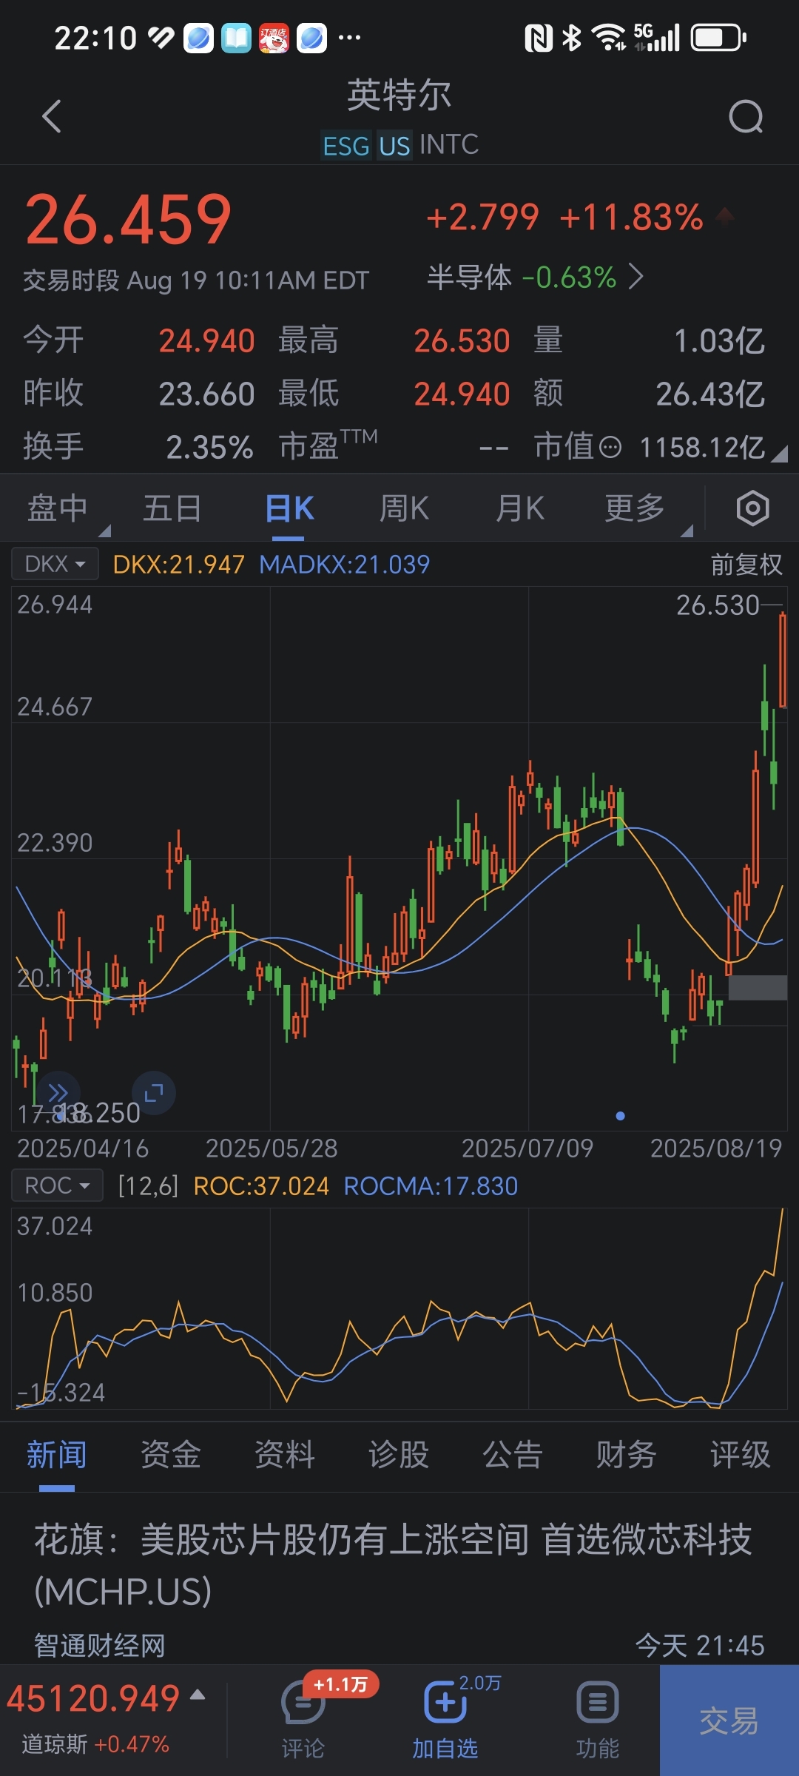Tap the 换手 2.35% value
This screenshot has width=799, height=1776.
pyautogui.click(x=209, y=447)
